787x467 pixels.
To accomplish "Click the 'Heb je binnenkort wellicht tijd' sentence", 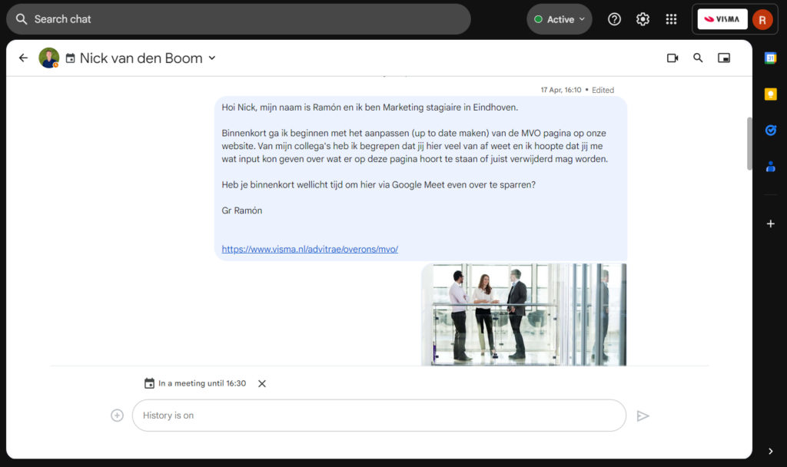I will click(x=378, y=184).
